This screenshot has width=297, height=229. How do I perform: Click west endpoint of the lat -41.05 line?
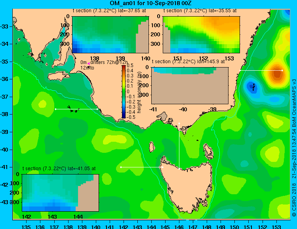[121, 167]
